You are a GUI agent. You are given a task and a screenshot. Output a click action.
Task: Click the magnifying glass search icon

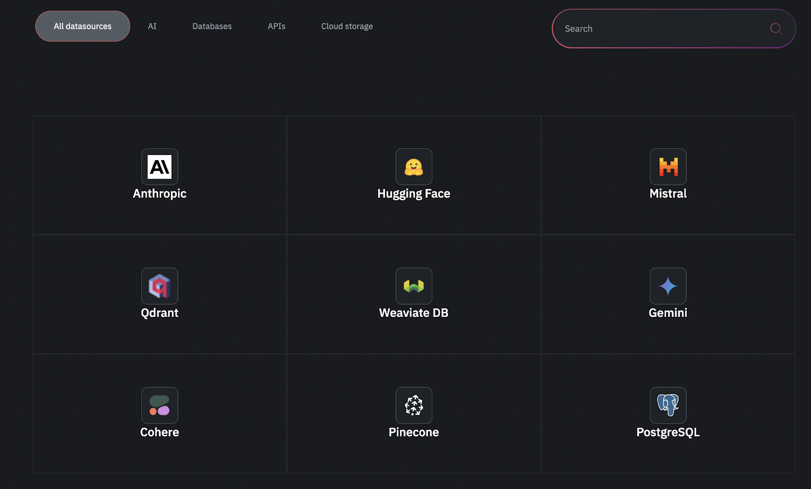coord(776,29)
